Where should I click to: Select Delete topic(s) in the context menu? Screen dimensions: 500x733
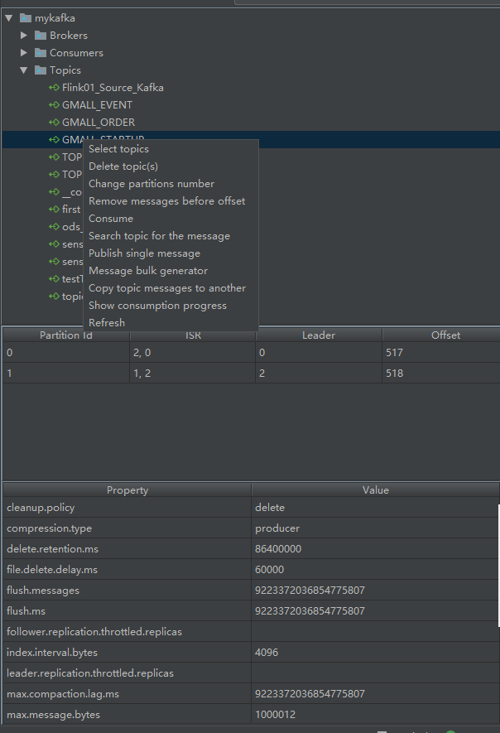[124, 166]
